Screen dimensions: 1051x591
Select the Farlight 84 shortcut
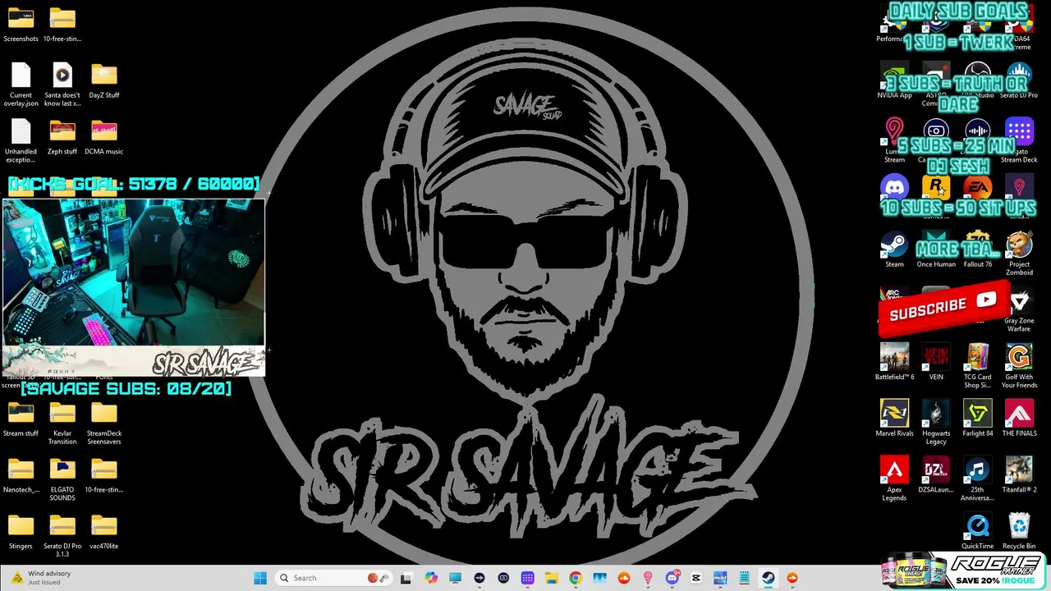coord(977,419)
